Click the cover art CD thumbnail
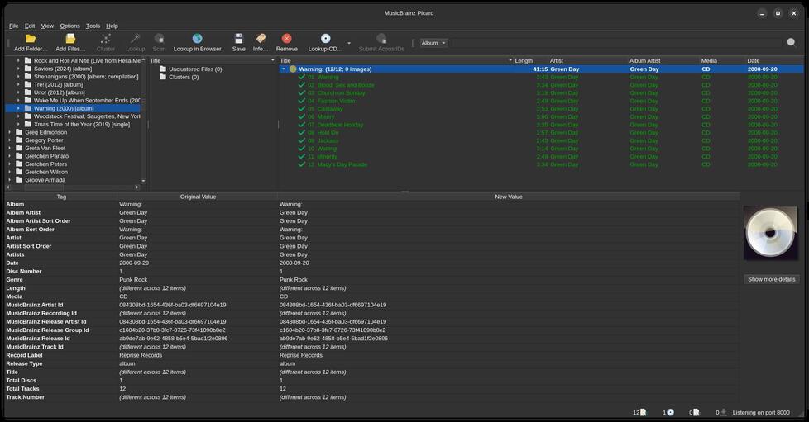This screenshot has height=422, width=809. 770,234
